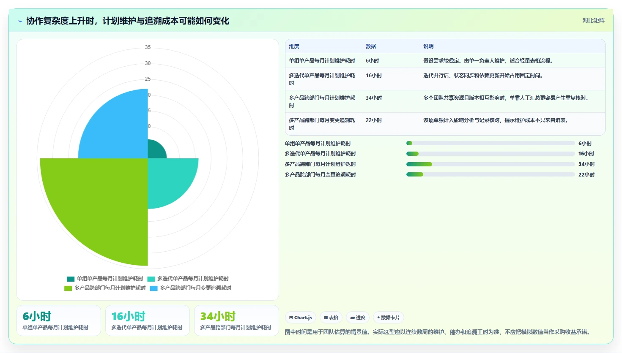Toggle legend swatch for 多产品跨部门每月计划维护耗时
The width and height of the screenshot is (622, 353).
click(x=68, y=288)
